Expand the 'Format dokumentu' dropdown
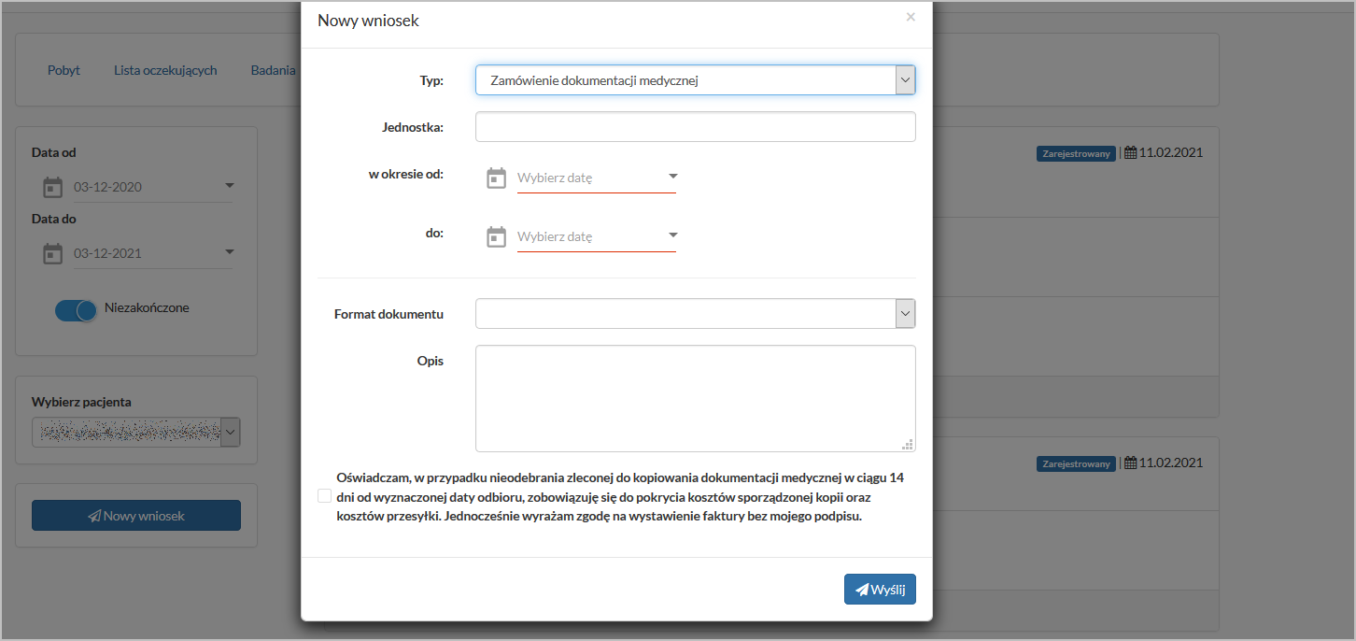The image size is (1356, 641). tap(695, 314)
